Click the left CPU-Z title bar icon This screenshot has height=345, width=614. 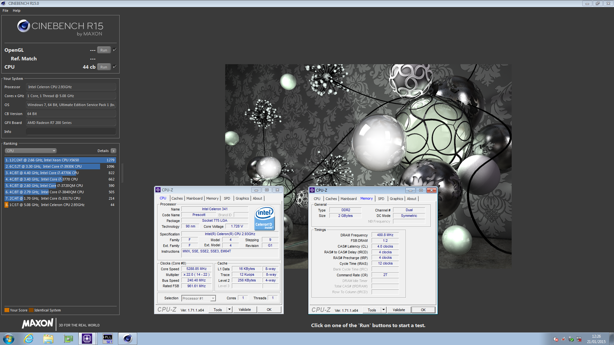pos(158,190)
